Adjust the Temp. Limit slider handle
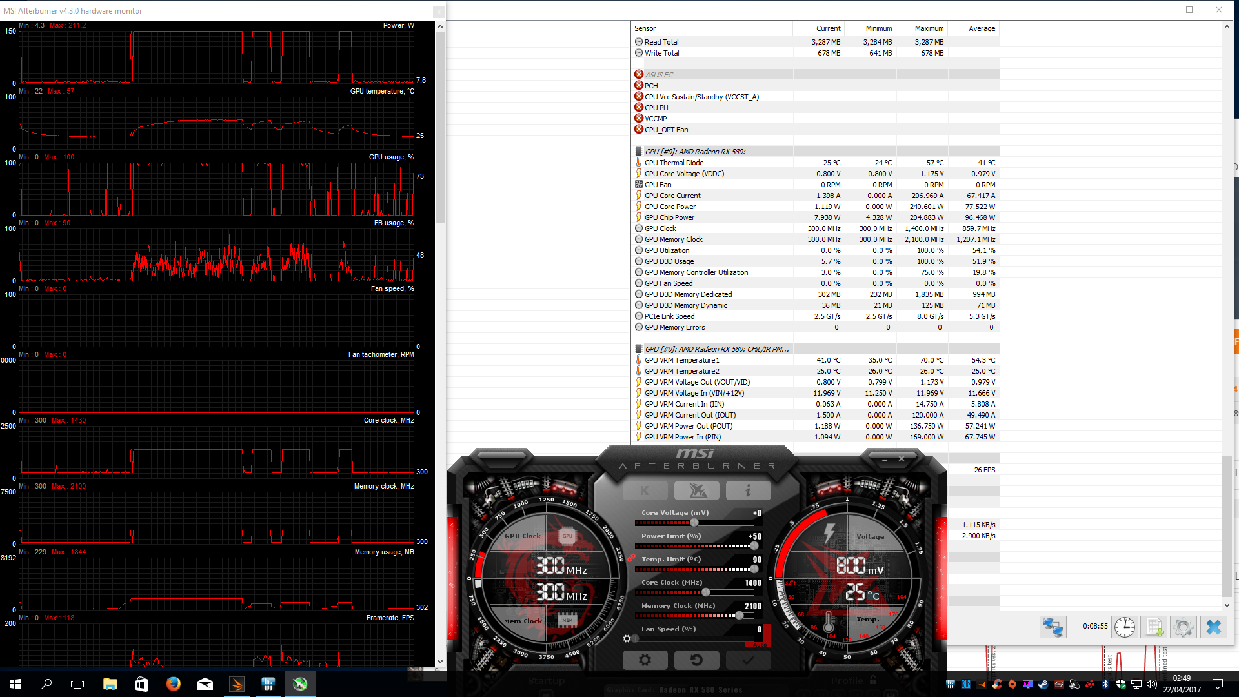The image size is (1239, 697). coord(754,569)
